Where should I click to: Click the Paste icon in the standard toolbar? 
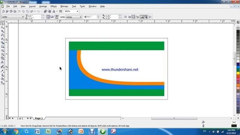[x=27, y=11]
